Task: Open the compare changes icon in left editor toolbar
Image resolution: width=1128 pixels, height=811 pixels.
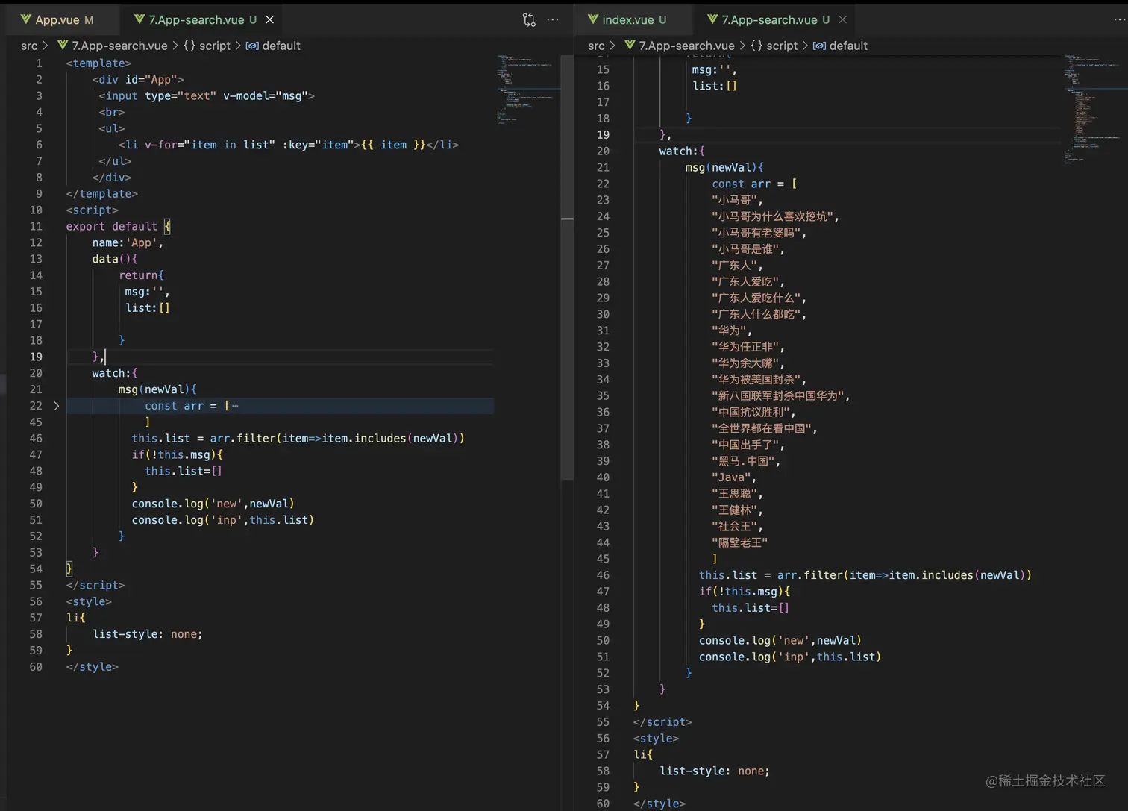Action: tap(529, 20)
